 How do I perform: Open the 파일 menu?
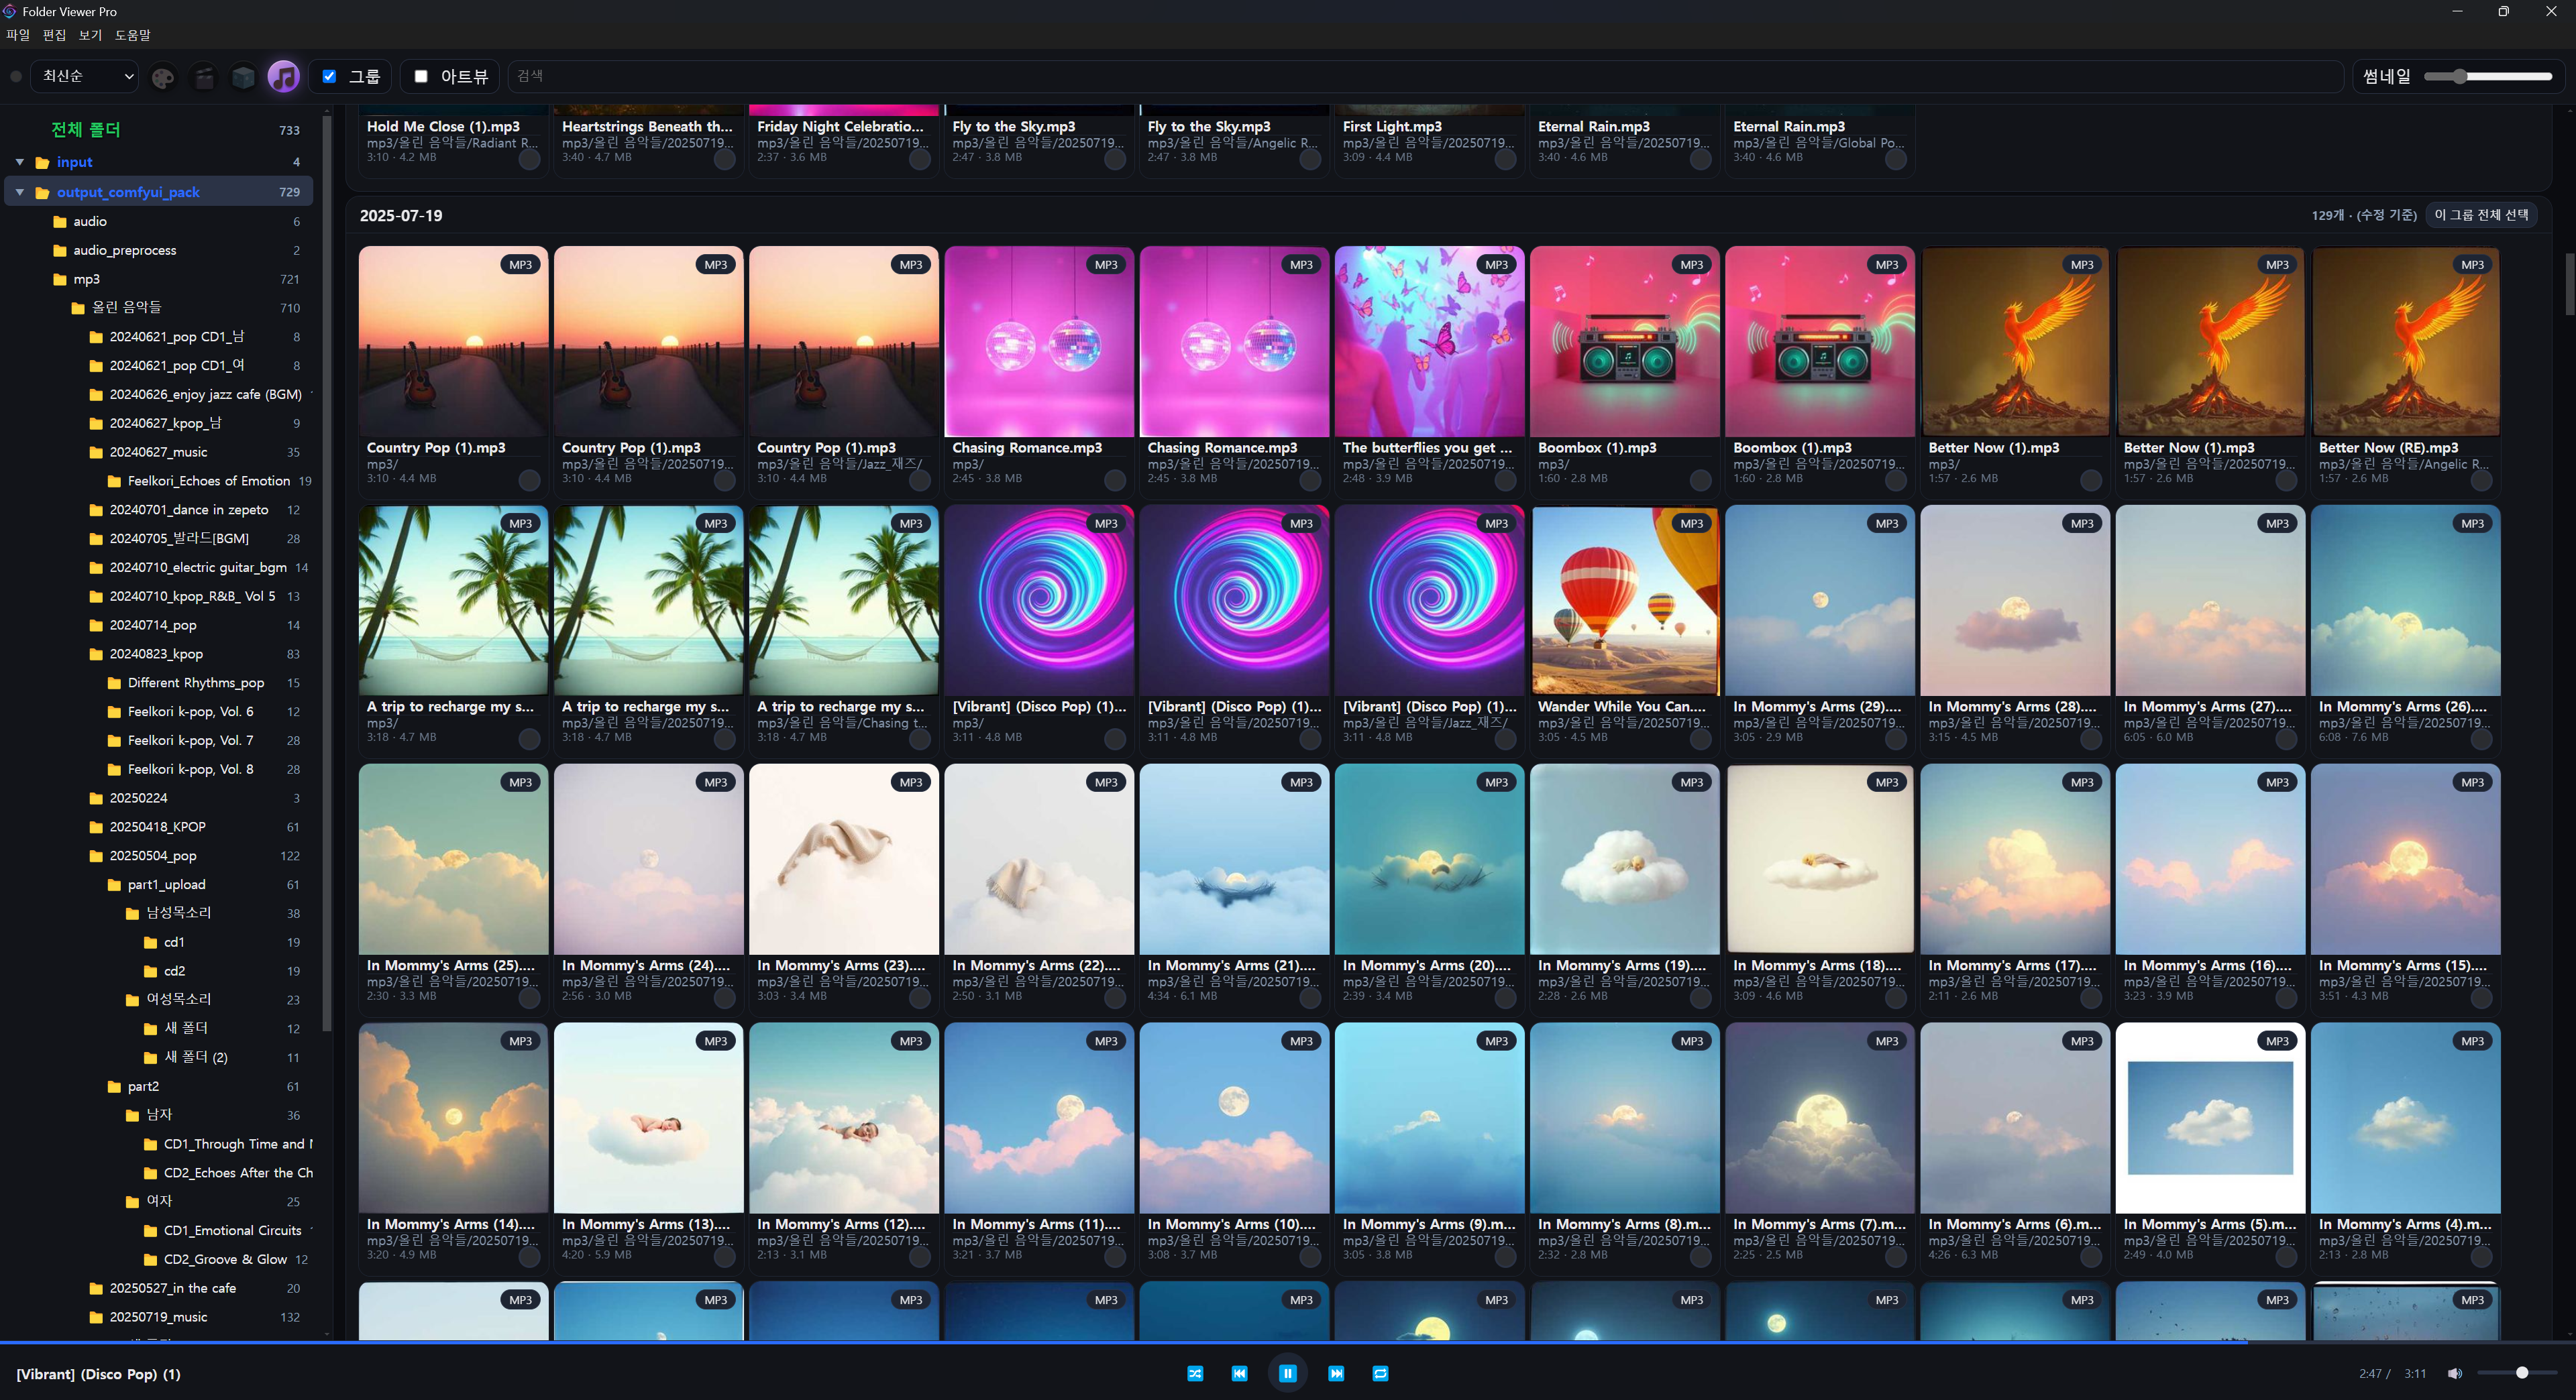(x=18, y=35)
